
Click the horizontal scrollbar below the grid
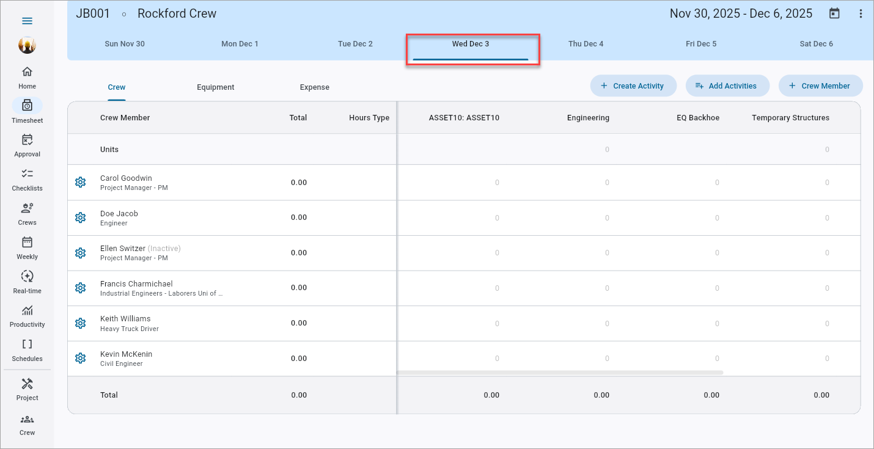pos(562,371)
